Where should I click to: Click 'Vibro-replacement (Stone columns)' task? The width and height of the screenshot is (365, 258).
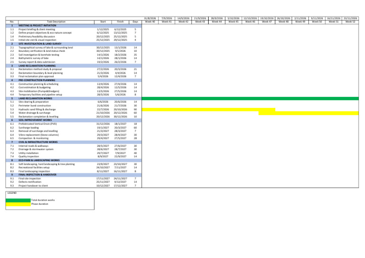(38, 135)
